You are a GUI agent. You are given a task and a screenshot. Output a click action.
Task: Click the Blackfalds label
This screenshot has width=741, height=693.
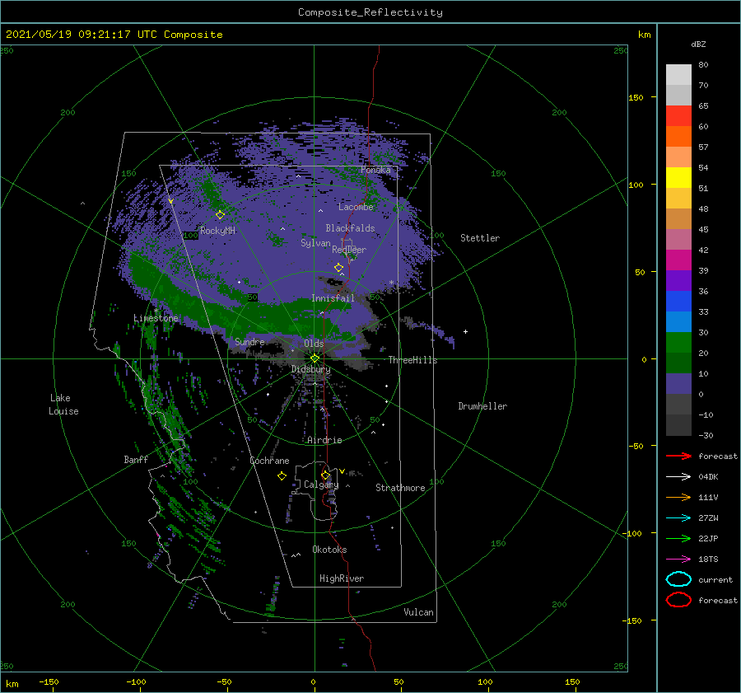(x=350, y=228)
